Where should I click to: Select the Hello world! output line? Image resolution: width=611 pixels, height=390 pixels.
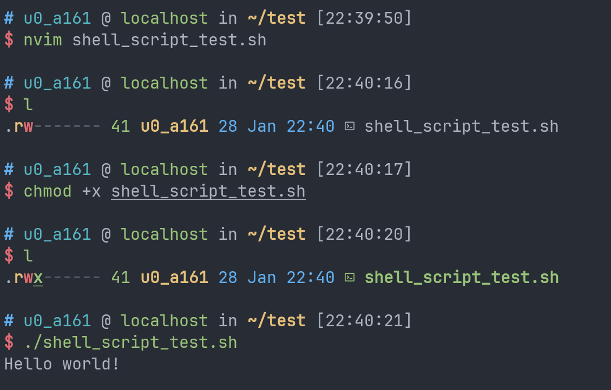coord(62,364)
